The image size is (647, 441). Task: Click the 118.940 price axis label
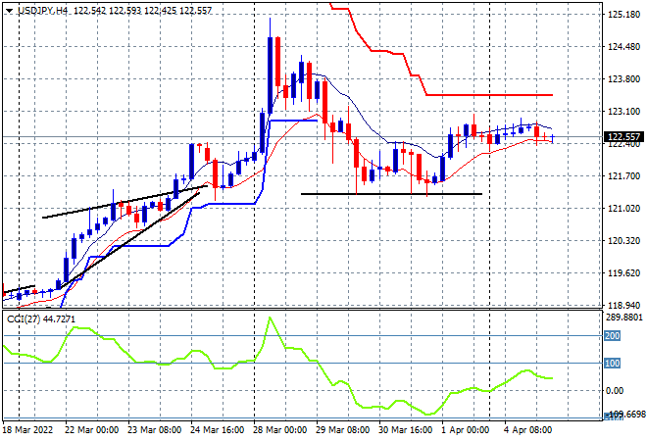pyautogui.click(x=623, y=306)
